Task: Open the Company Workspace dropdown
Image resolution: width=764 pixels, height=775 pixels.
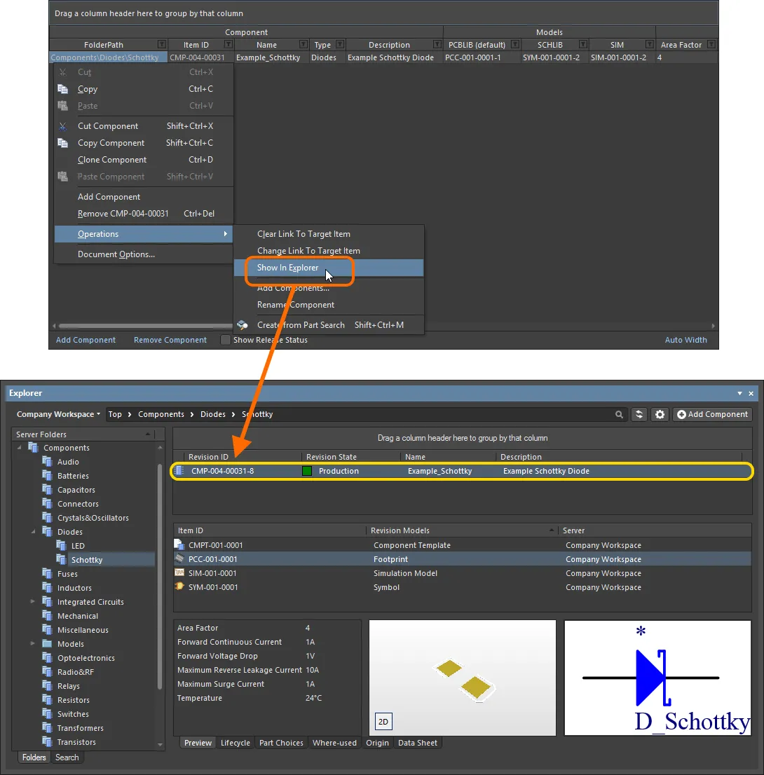Action: (56, 414)
